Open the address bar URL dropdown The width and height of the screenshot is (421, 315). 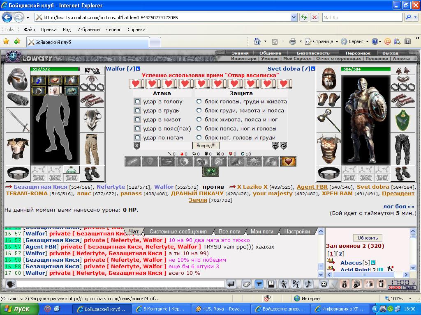pyautogui.click(x=294, y=18)
